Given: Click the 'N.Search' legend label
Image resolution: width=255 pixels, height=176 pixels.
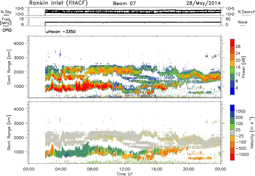Looking at the screenshot, I should [246, 12].
